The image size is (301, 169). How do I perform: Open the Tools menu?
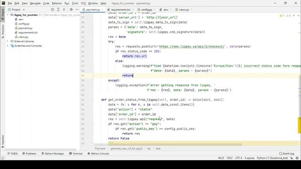tap(75, 3)
